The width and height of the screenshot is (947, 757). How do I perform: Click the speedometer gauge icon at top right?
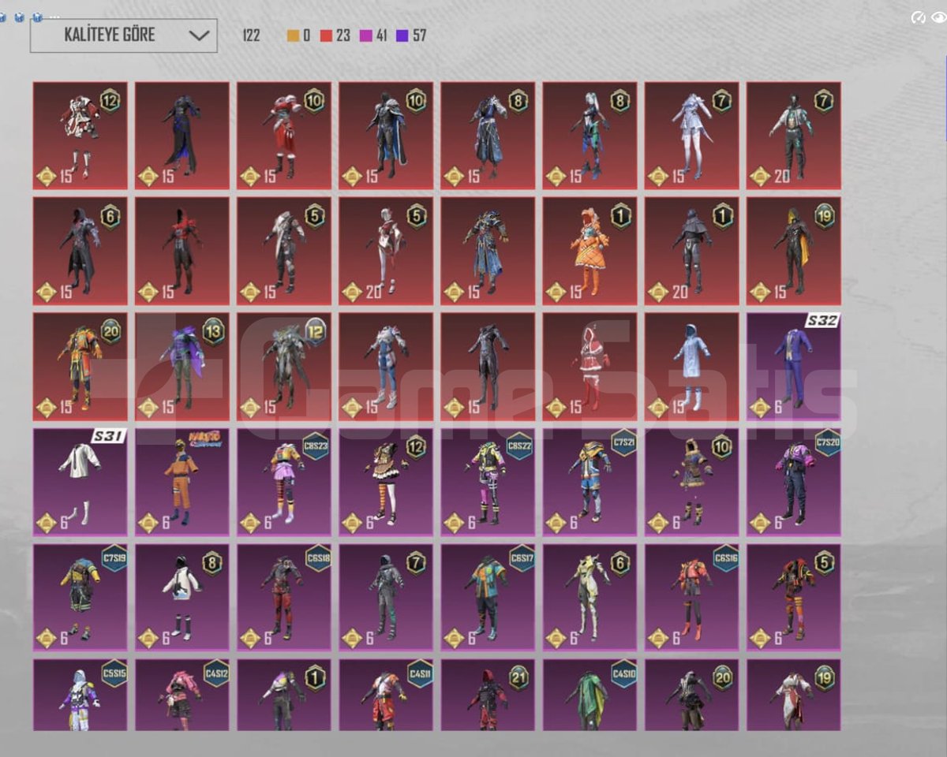[918, 17]
